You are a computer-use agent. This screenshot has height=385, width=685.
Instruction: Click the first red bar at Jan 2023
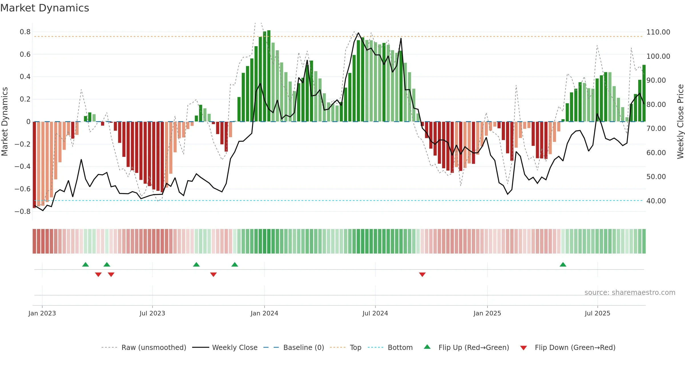click(34, 165)
